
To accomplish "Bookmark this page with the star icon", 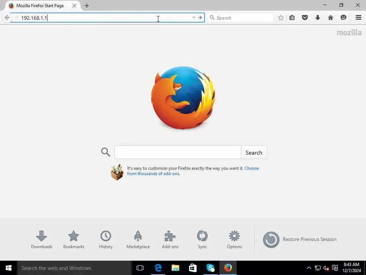I will coord(281,18).
